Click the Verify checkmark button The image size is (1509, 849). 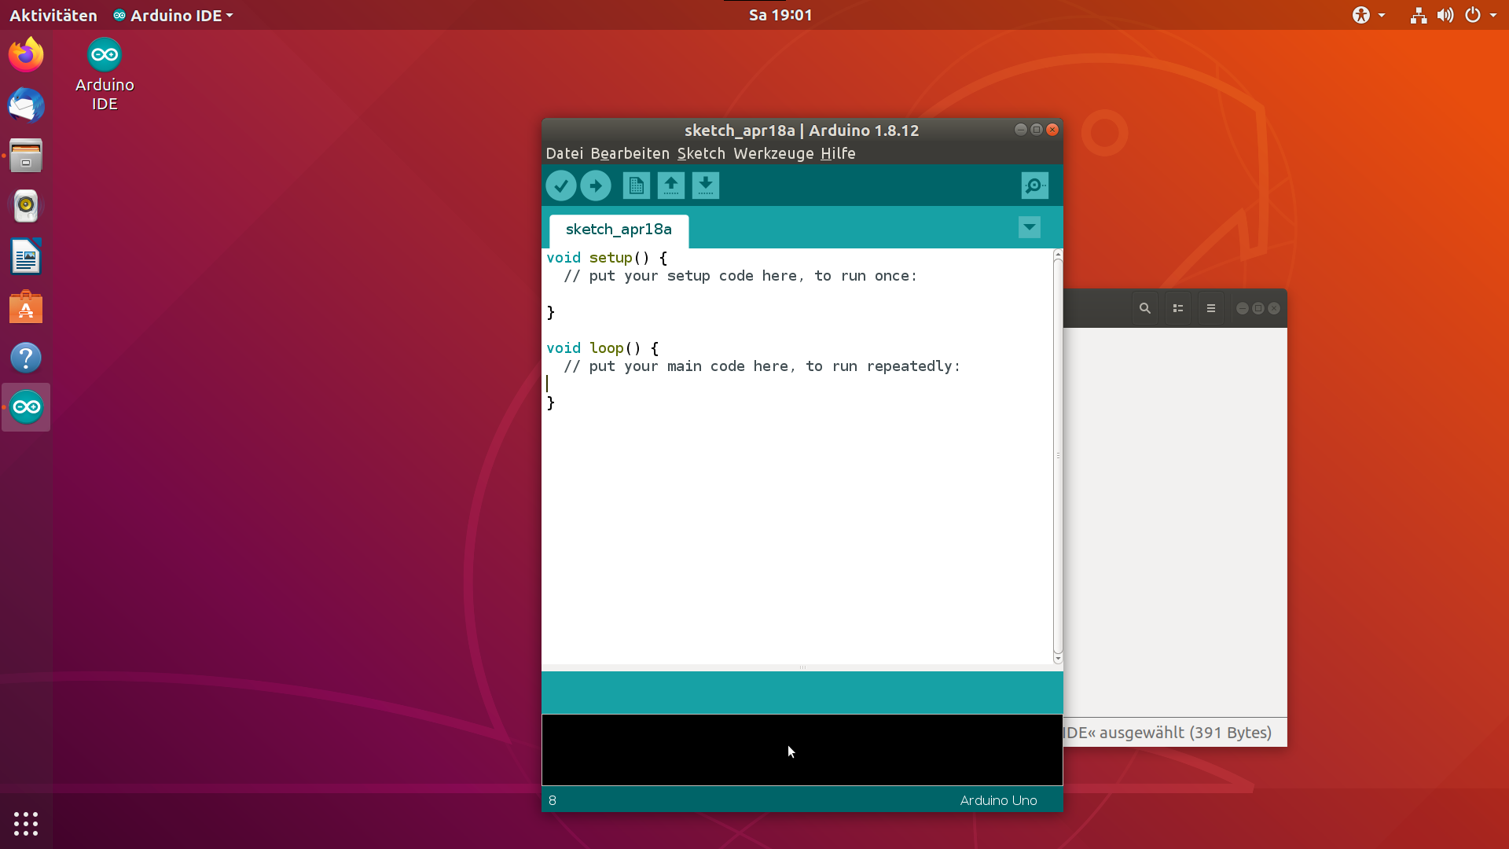click(561, 186)
